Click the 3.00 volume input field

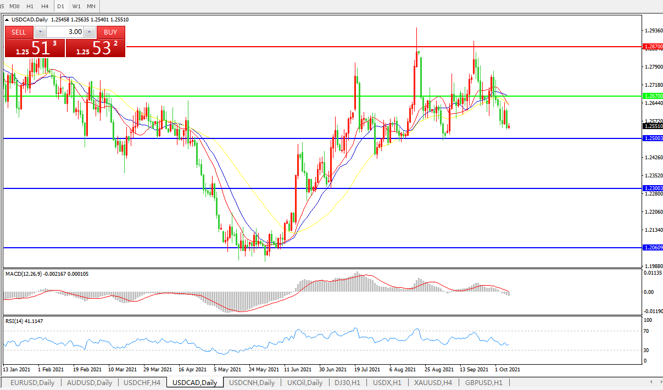[65, 32]
